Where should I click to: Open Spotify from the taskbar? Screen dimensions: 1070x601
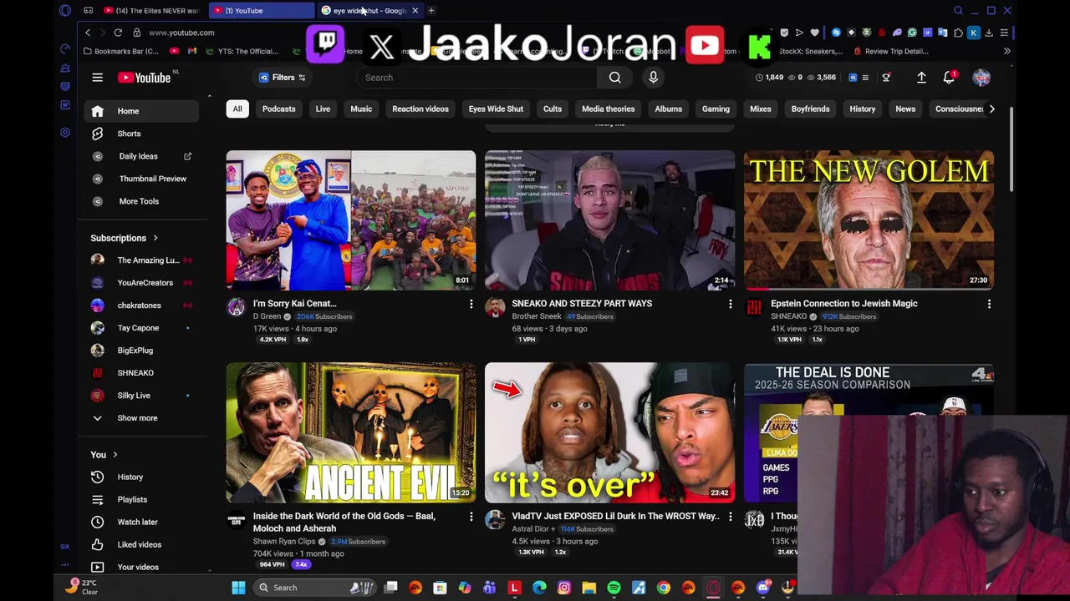[x=614, y=588]
